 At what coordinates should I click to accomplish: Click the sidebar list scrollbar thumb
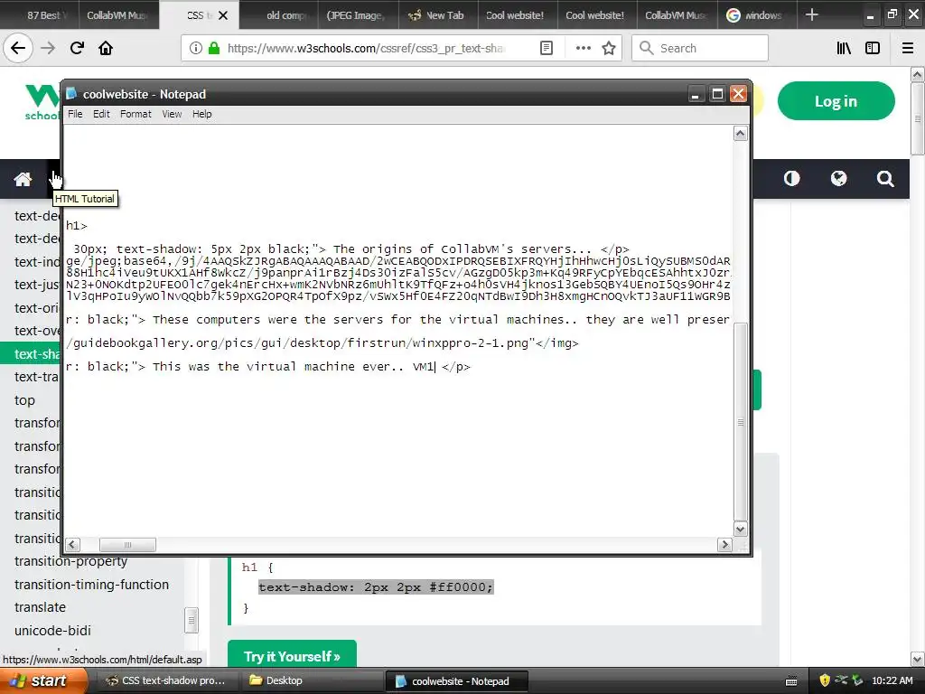[x=192, y=620]
